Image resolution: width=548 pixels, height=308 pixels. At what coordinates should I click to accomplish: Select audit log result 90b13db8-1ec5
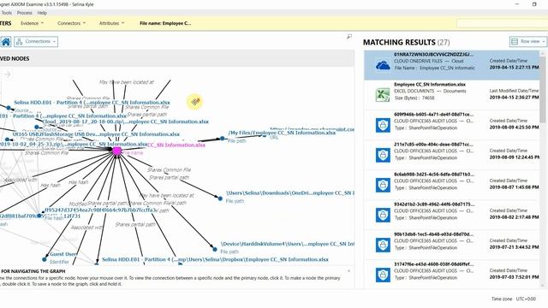click(451, 246)
